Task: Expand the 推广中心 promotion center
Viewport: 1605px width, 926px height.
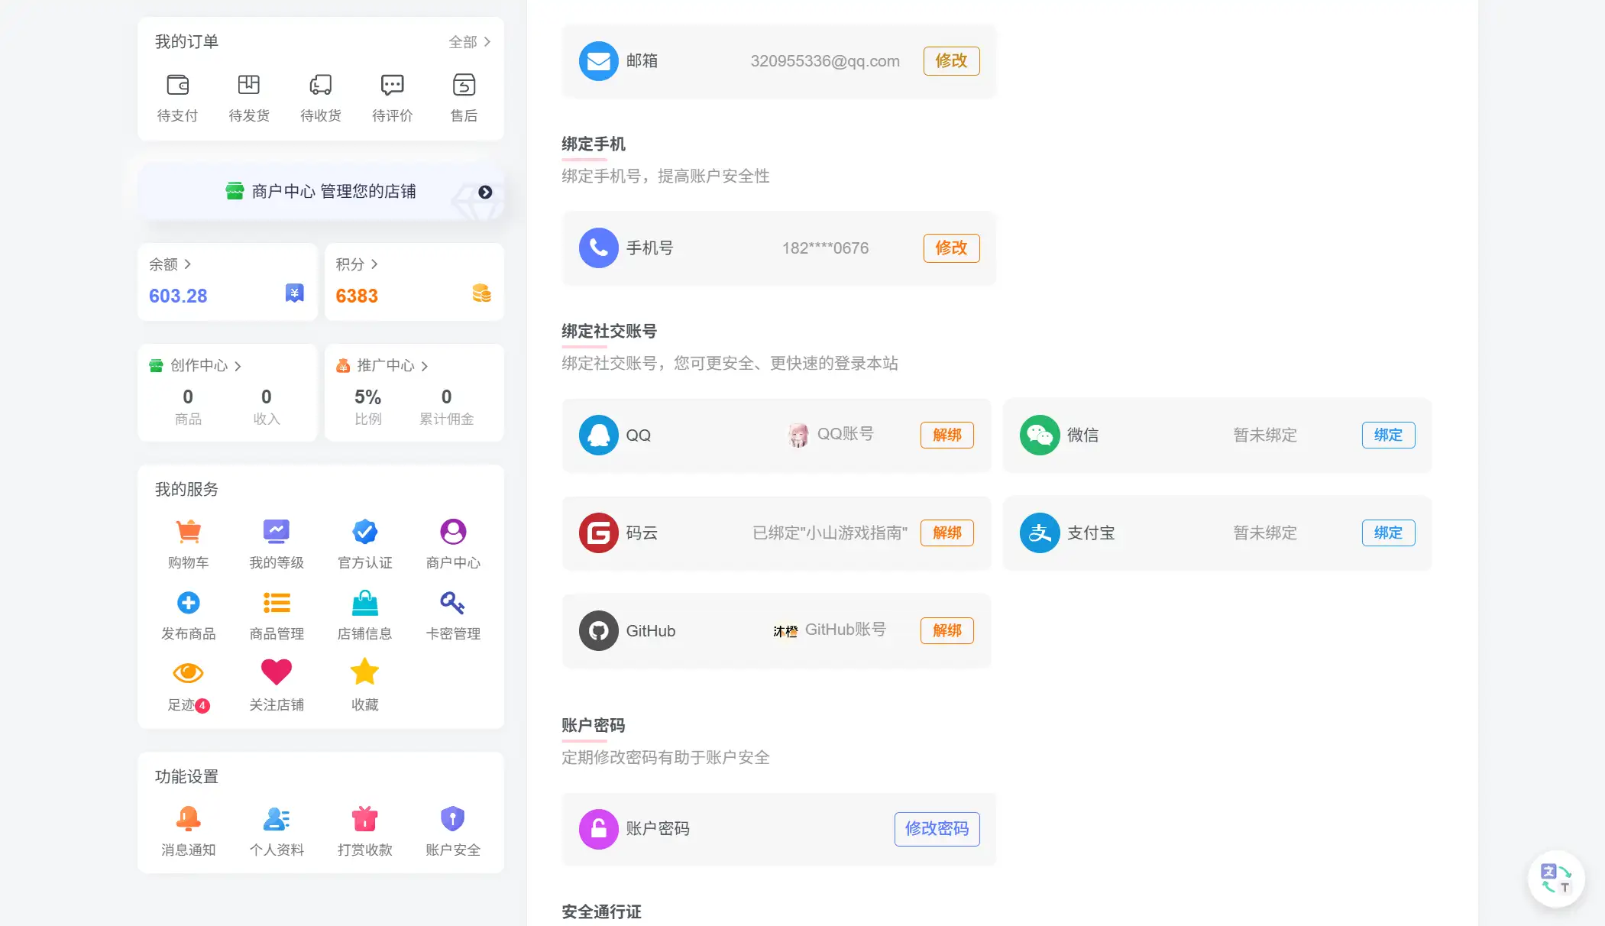Action: [382, 366]
